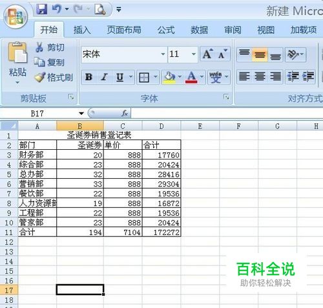Increase font size with the large A icon
The height and width of the screenshot is (308, 323).
tap(207, 54)
